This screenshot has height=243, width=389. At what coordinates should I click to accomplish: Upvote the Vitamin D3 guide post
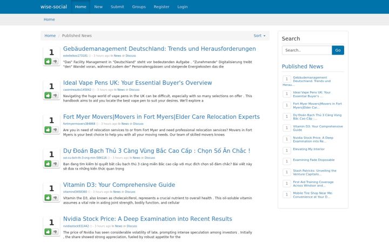48,198
